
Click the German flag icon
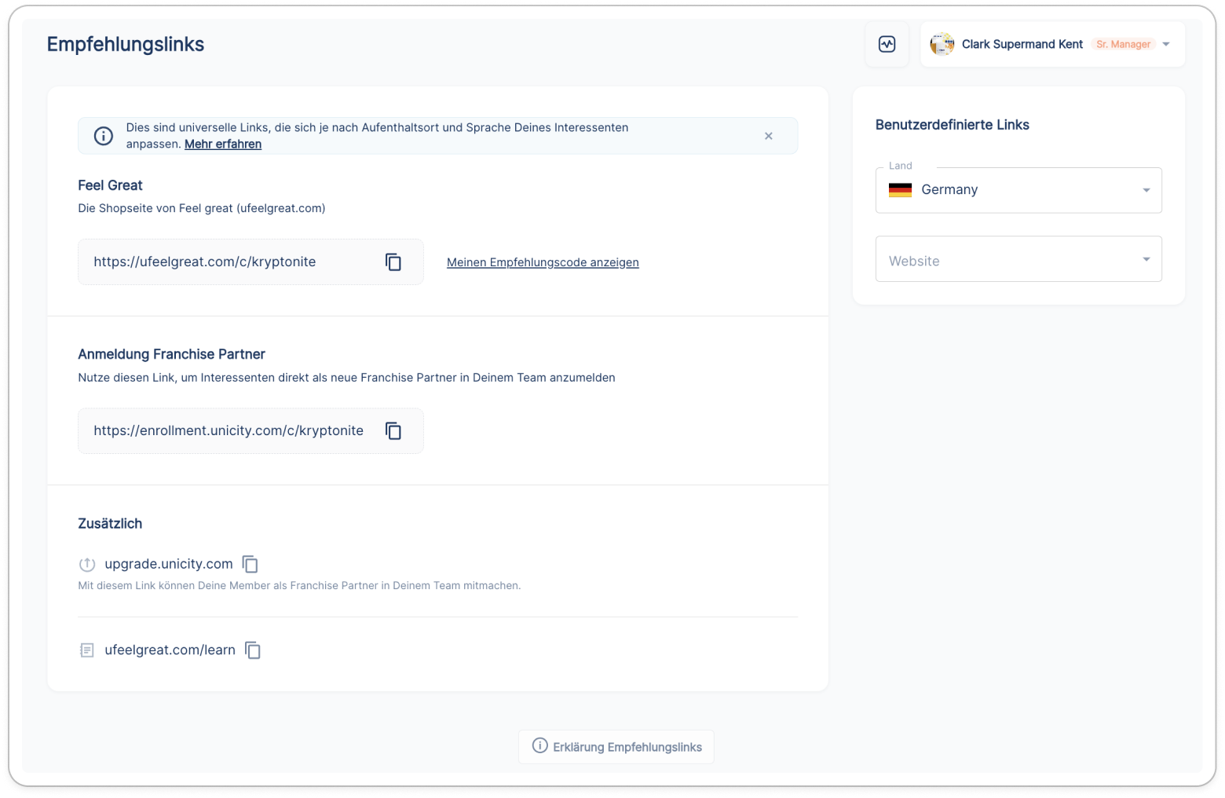tap(900, 189)
